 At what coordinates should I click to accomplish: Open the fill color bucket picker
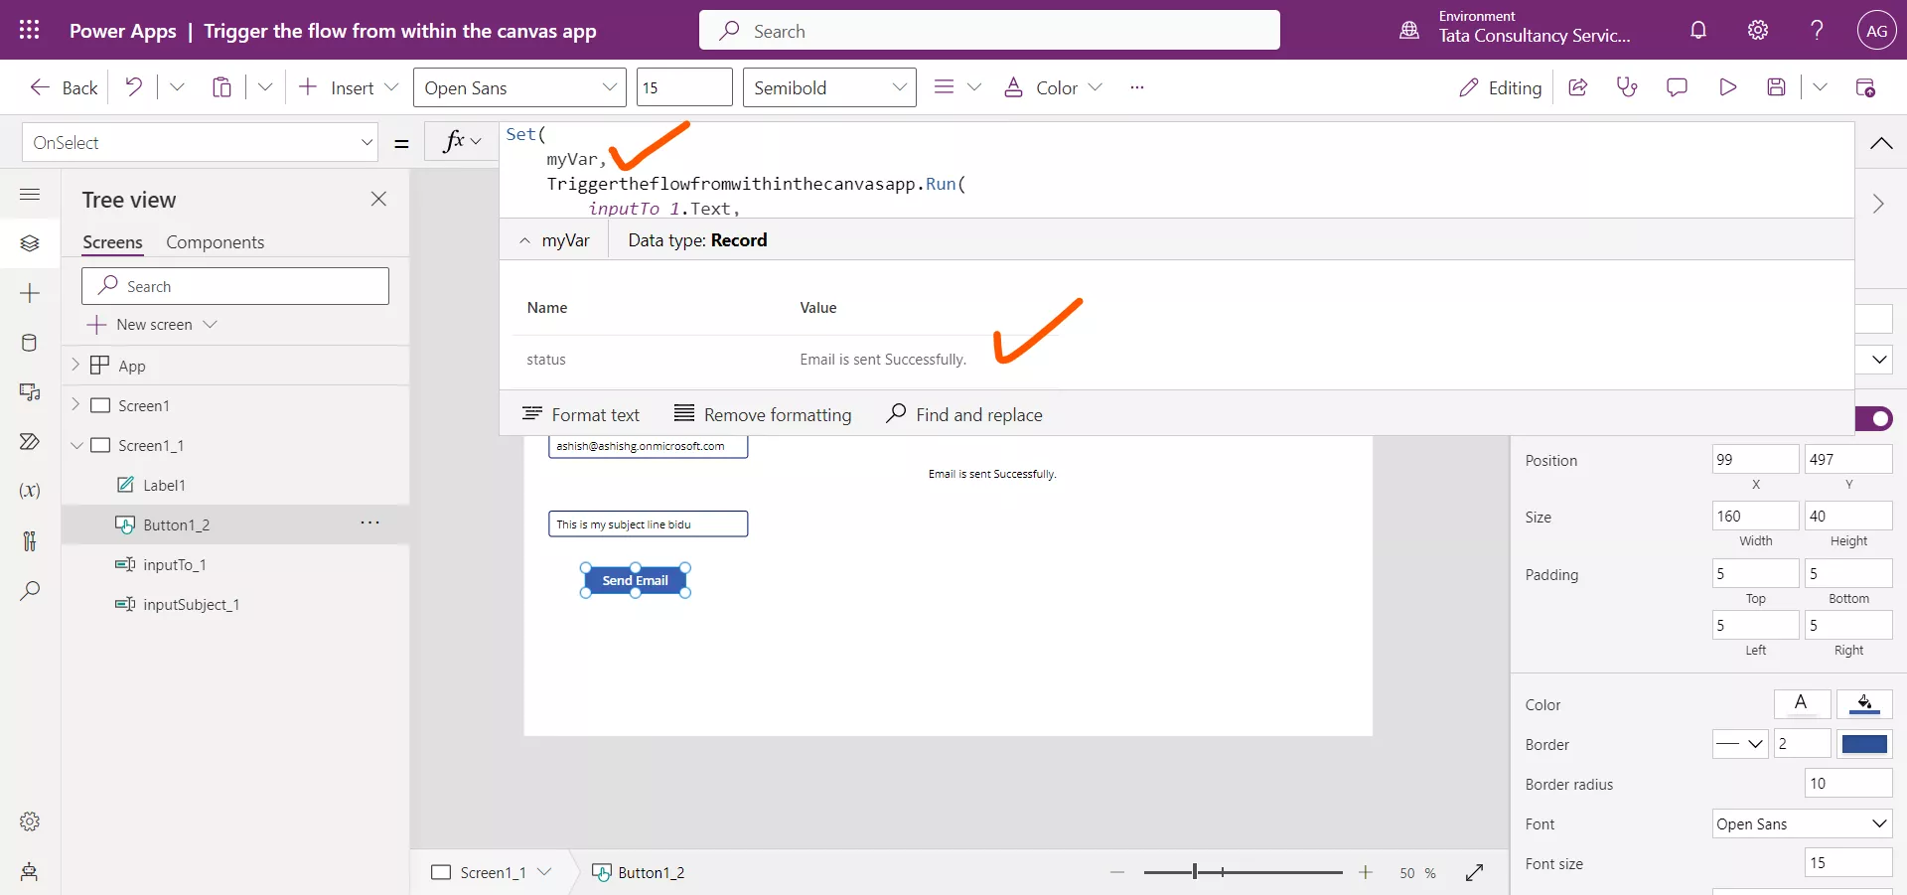point(1864,703)
